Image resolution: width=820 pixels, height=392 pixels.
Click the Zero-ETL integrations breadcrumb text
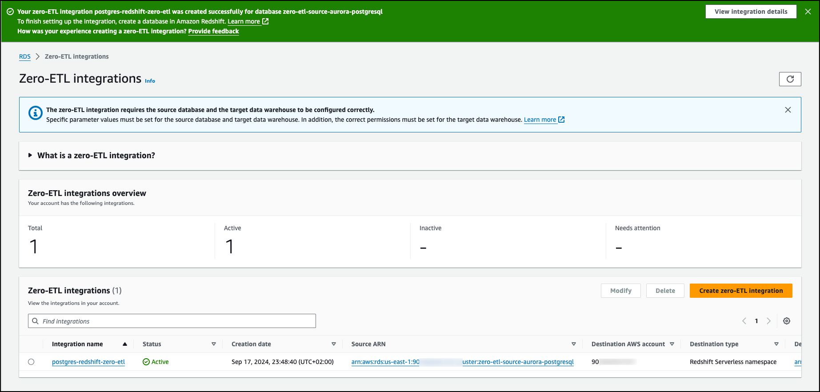[x=76, y=56]
